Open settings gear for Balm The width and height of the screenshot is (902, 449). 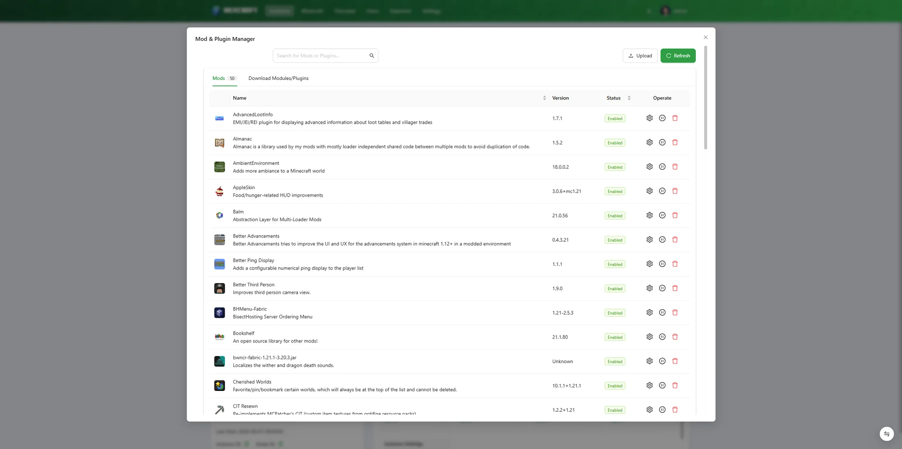click(649, 215)
